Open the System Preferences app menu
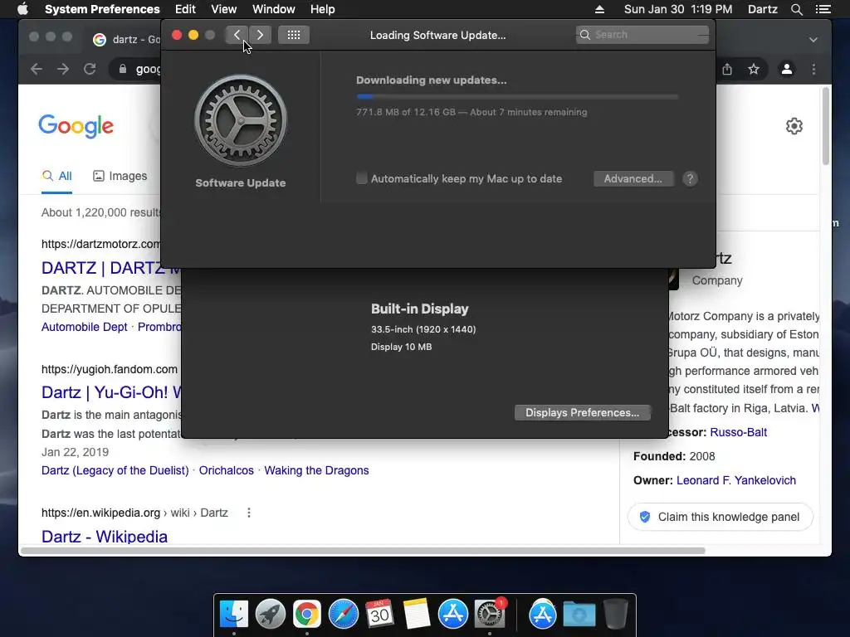This screenshot has width=850, height=637. [102, 9]
